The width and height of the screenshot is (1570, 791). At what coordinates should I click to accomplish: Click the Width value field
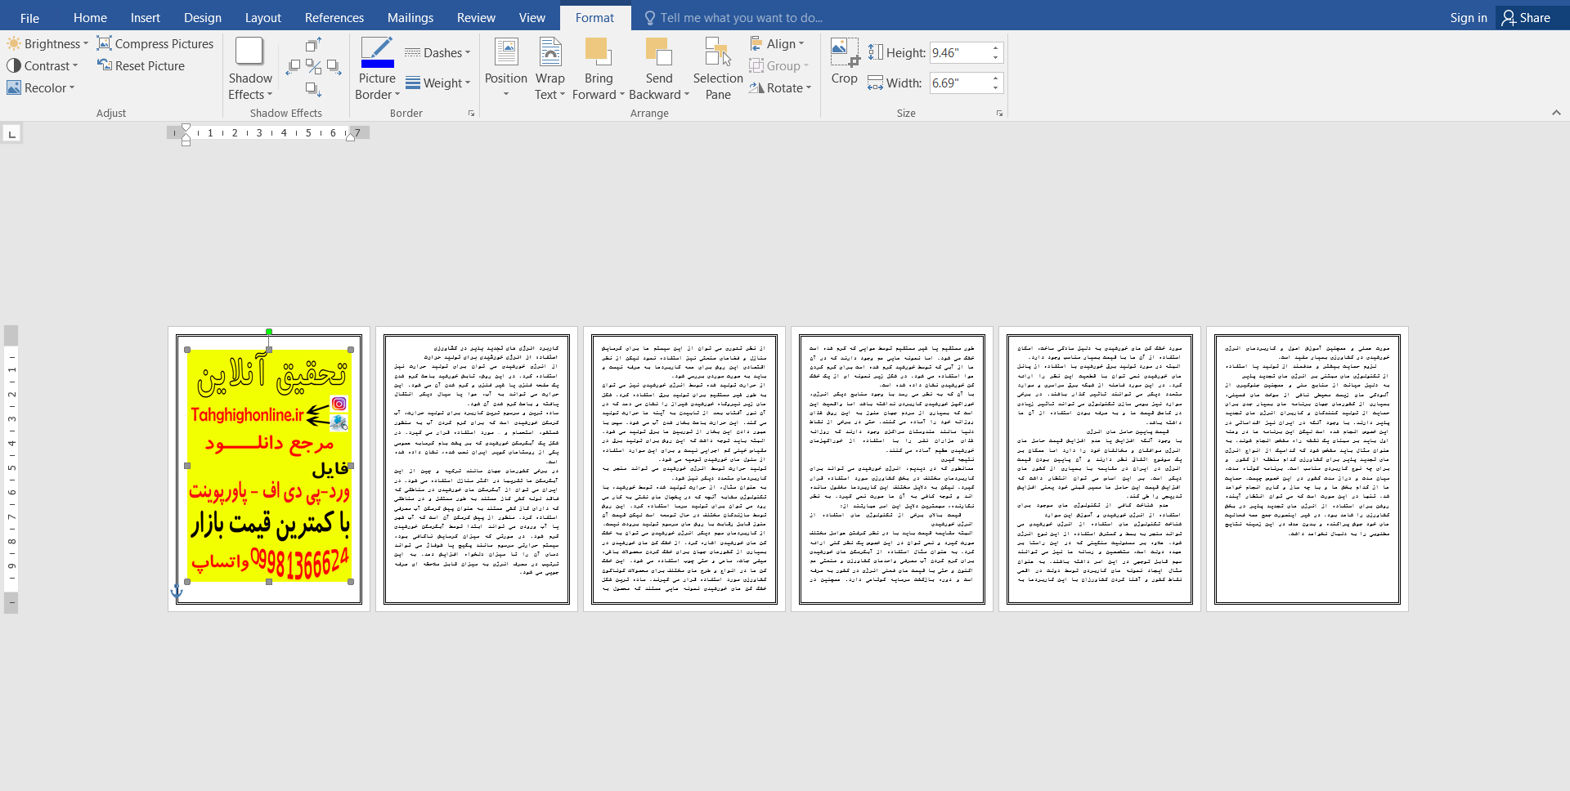click(x=958, y=83)
